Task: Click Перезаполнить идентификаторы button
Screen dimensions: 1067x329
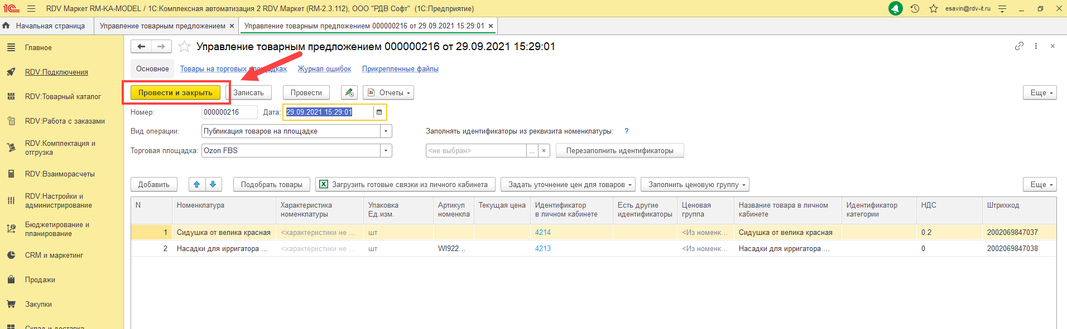Action: coord(619,151)
